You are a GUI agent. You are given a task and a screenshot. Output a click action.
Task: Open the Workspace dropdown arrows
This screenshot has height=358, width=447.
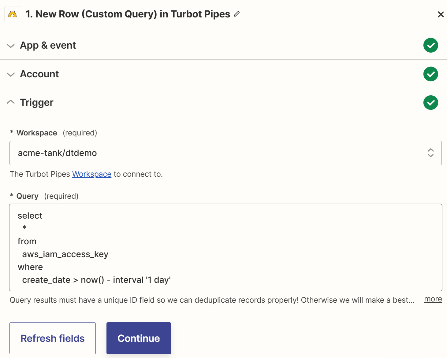tap(430, 153)
